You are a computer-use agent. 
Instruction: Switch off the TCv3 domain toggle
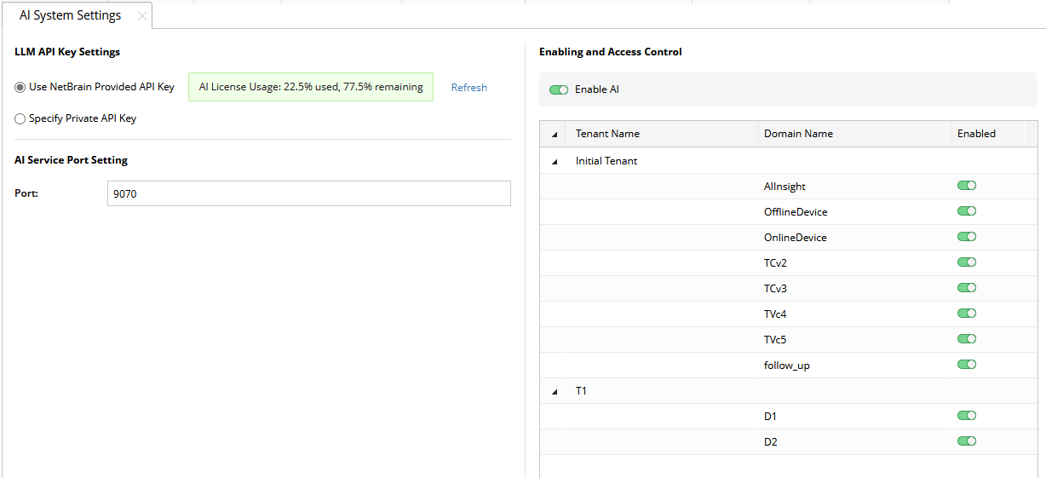pos(967,288)
